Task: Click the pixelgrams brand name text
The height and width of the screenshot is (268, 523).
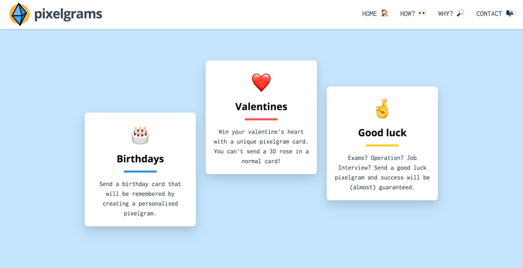Action: (x=68, y=15)
